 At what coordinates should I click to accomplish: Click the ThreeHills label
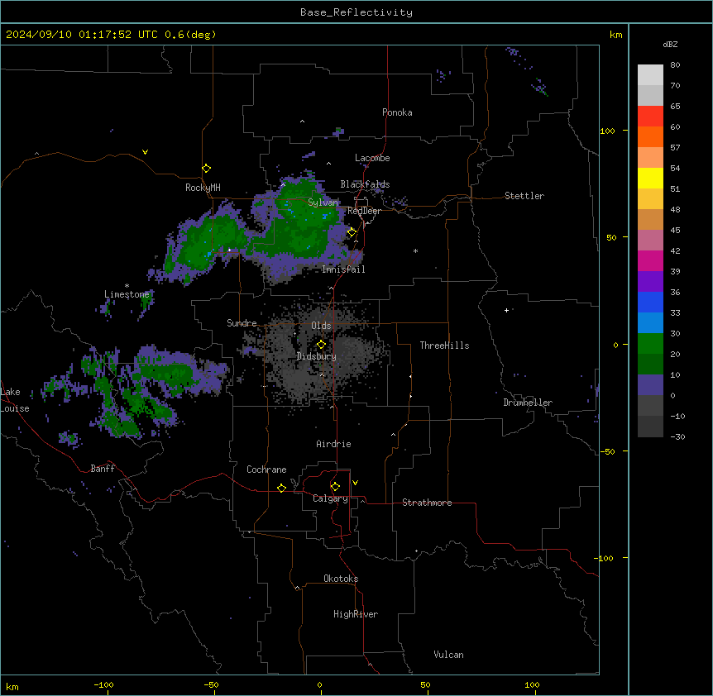(444, 346)
